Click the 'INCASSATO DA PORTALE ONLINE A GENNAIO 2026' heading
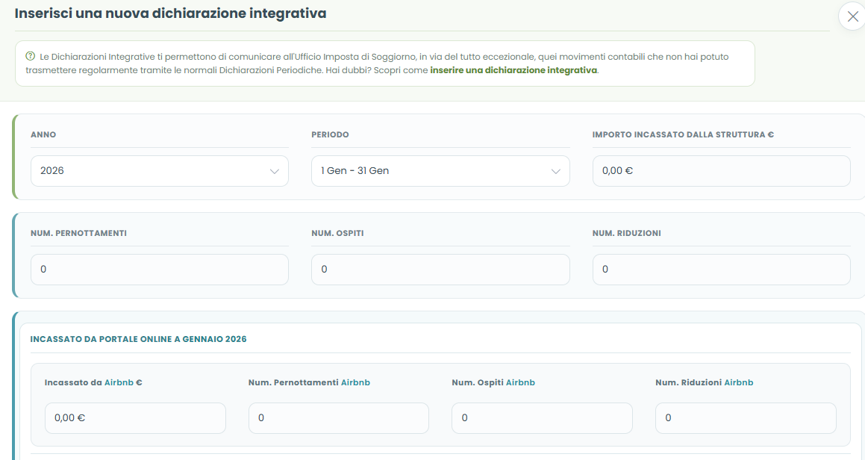865x460 pixels. [x=139, y=339]
